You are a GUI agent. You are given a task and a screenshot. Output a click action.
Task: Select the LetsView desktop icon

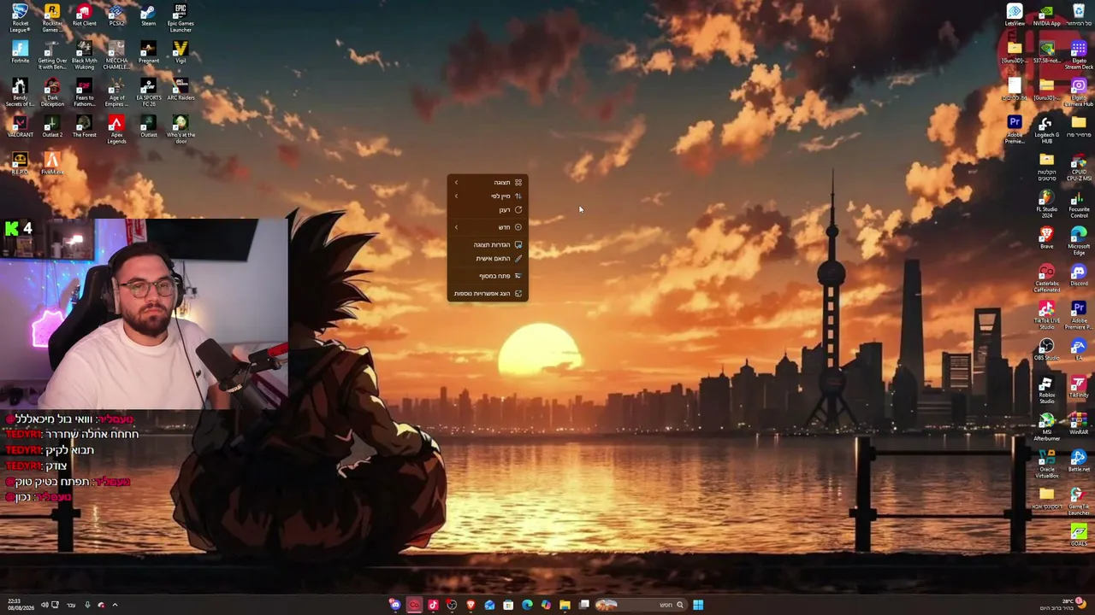[1015, 15]
